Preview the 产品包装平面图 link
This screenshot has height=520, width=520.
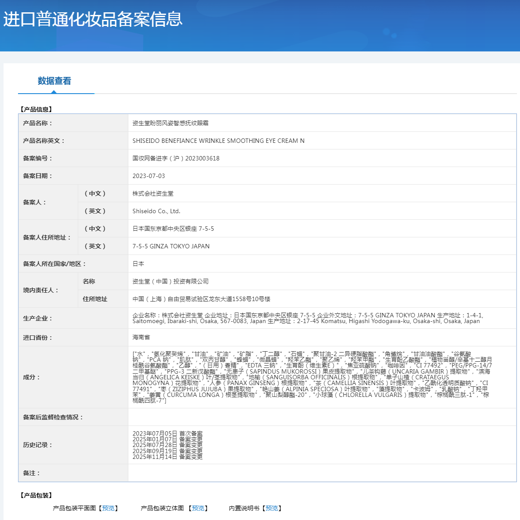pos(108,508)
